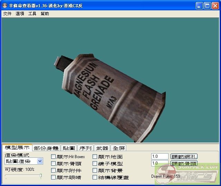Toggle the 顯示骨頭 checkbox
Screen dimensions: 221x186
click(53, 164)
